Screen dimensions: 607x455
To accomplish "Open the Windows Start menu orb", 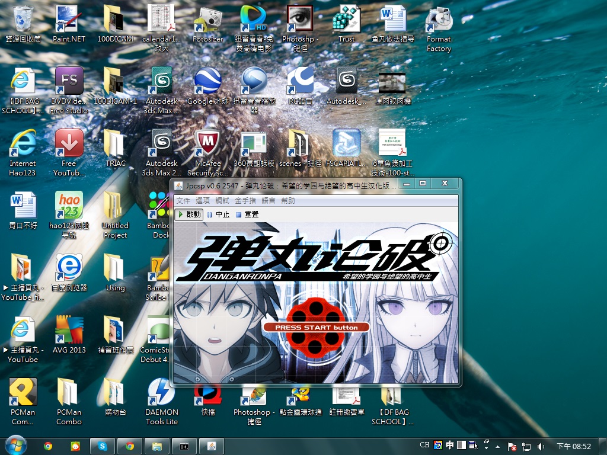I will click(15, 446).
